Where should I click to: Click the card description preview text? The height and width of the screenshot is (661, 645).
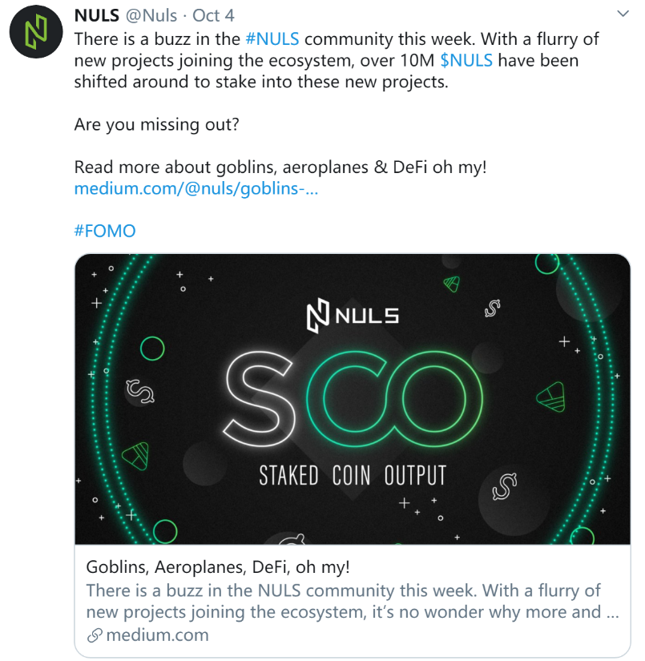tap(353, 601)
